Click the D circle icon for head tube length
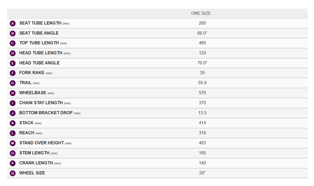This screenshot has height=186, width=314. pos(13,53)
